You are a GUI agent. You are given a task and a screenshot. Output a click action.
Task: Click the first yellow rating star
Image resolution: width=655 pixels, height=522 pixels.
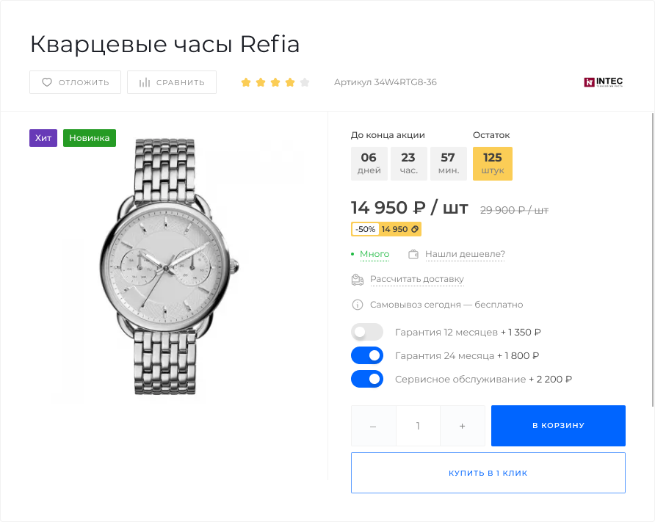point(246,82)
